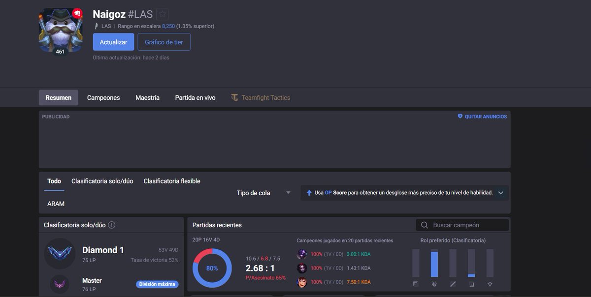This screenshot has width=591, height=297.
Task: Click the red Riot badge on avatar
Action: pos(77,13)
